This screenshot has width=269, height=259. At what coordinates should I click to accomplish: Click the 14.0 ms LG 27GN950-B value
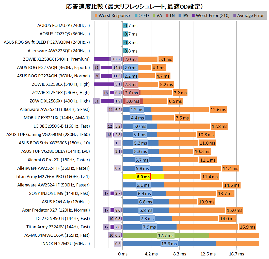pyautogui.click(x=228, y=219)
